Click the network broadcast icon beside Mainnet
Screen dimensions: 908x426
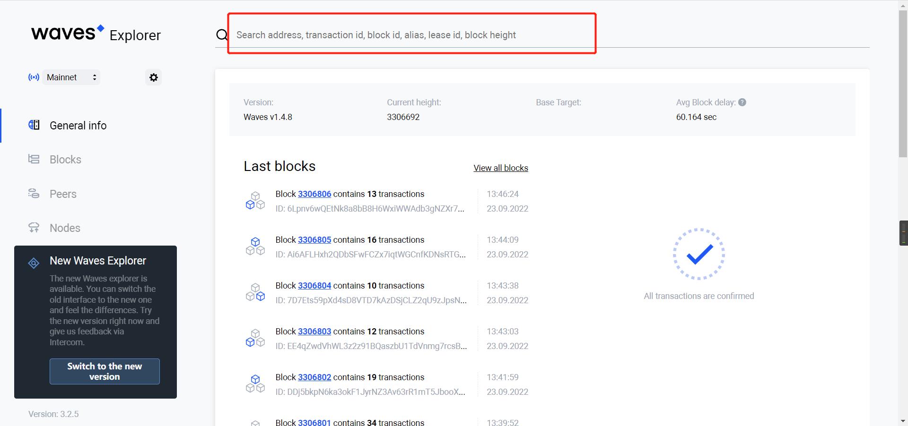click(x=34, y=77)
